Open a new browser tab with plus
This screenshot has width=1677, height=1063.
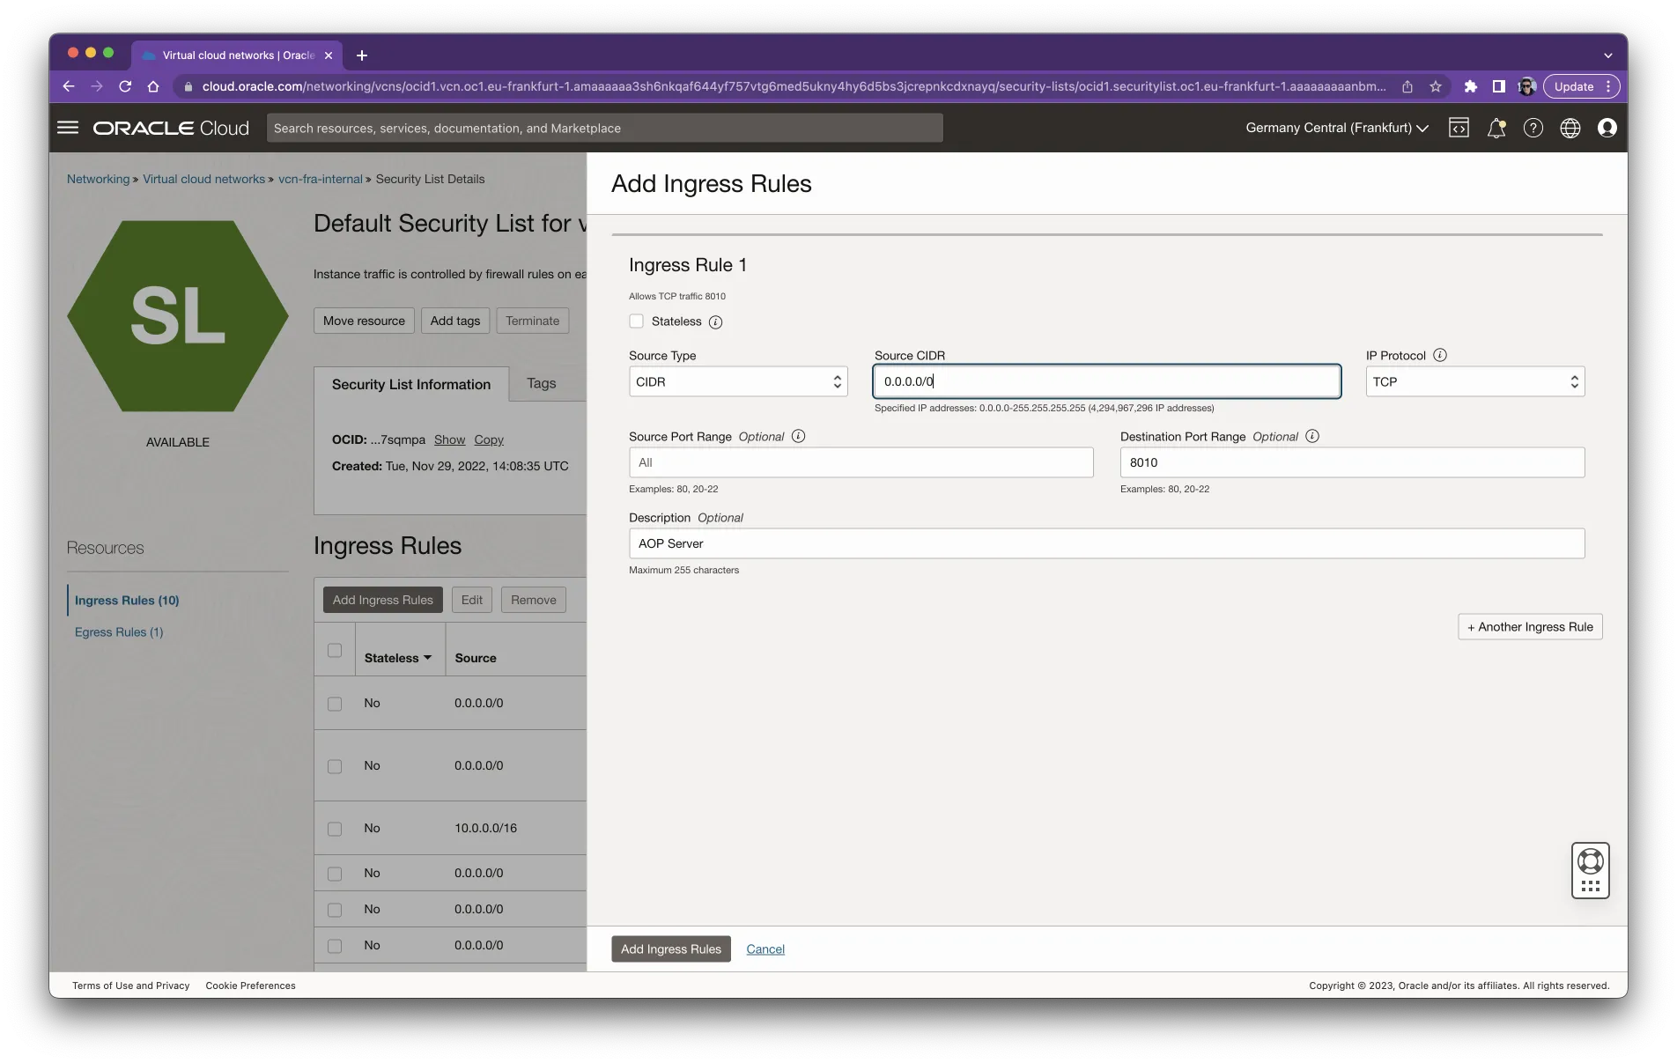pyautogui.click(x=361, y=55)
